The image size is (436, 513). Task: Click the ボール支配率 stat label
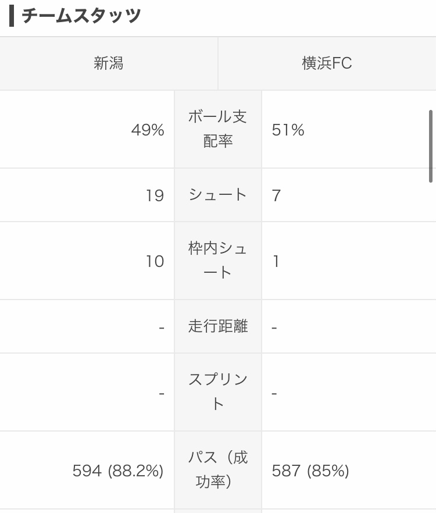[x=218, y=129]
